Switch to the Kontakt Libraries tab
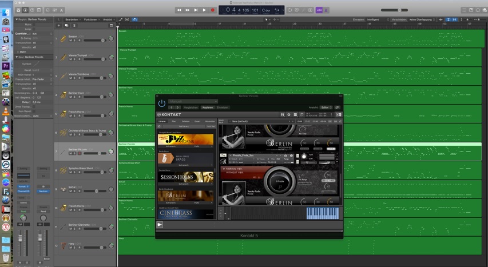Viewport: 488px width, 267px height. tap(162, 121)
